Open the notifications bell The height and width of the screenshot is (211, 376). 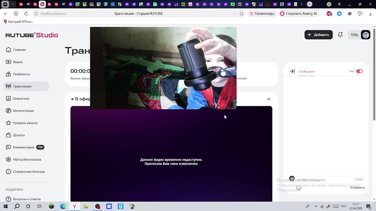point(340,35)
